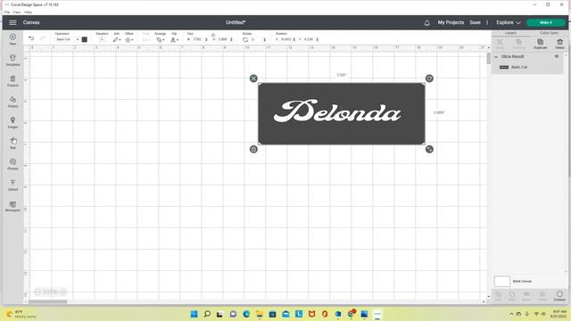Click the Height size input field
This screenshot has height=321, width=571.
click(223, 39)
